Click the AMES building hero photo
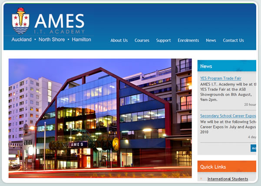The height and width of the screenshot is (186, 261). pyautogui.click(x=100, y=118)
